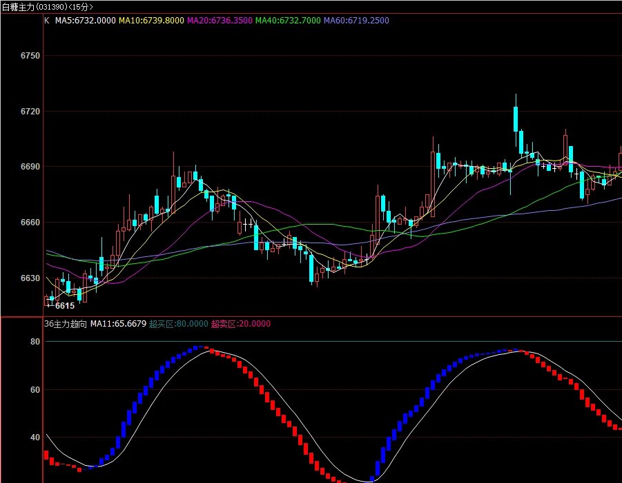Viewport: 622px width, 483px height.
Task: Select the 60 level on indicator axis
Action: (x=35, y=390)
